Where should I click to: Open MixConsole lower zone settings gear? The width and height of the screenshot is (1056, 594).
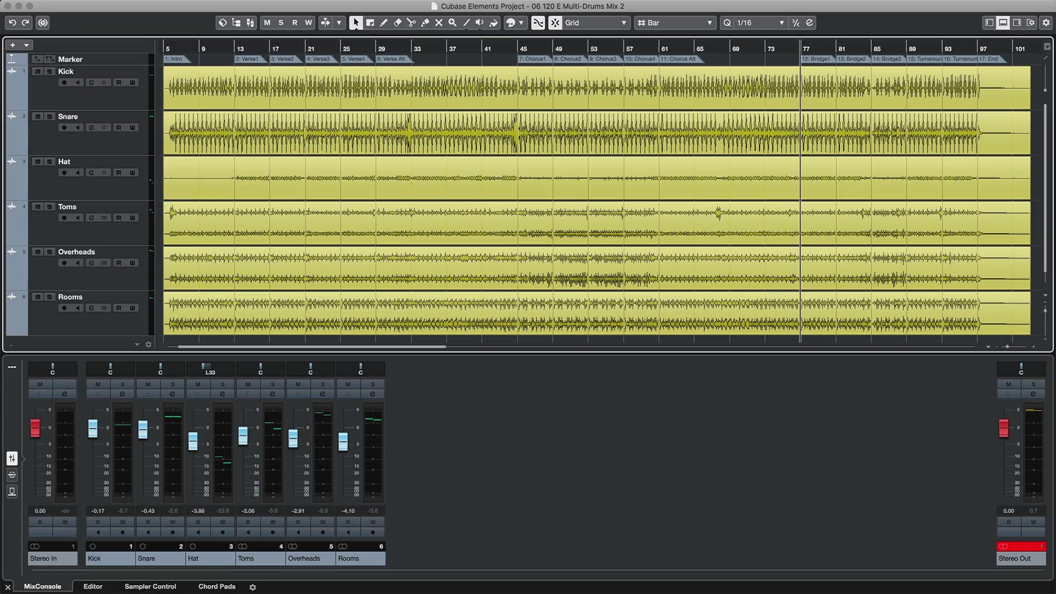click(252, 587)
